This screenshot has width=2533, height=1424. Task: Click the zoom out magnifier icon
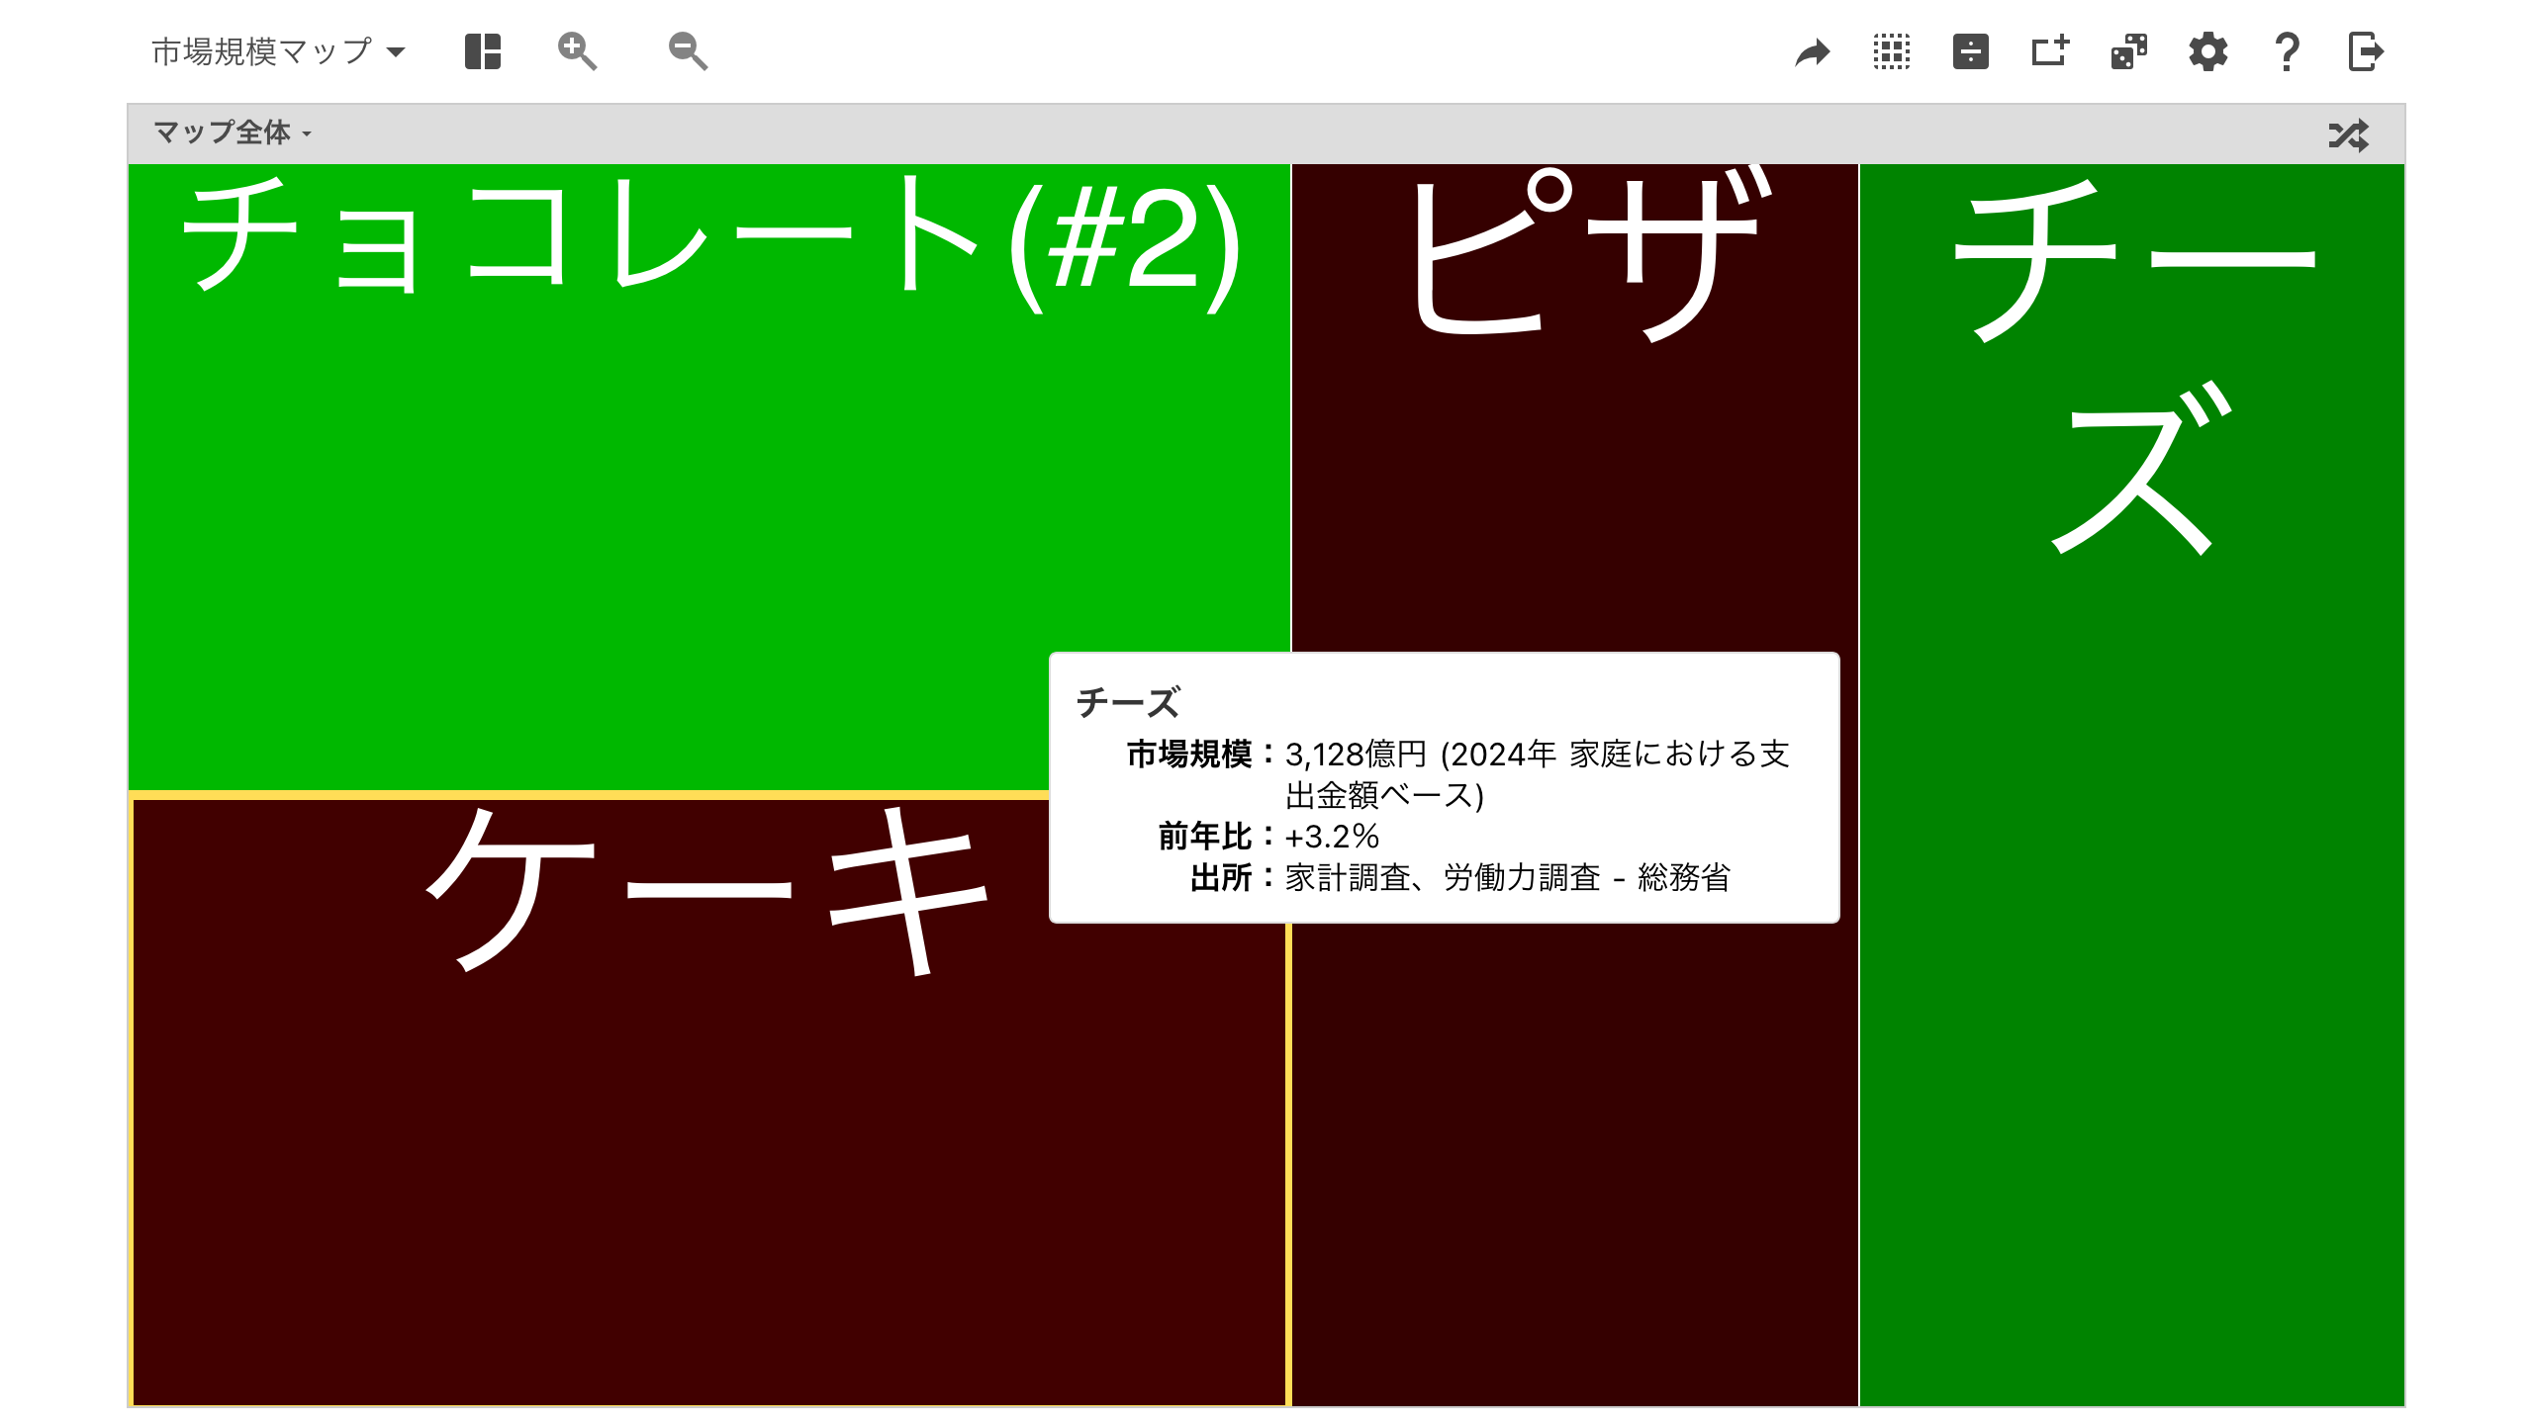click(x=688, y=51)
